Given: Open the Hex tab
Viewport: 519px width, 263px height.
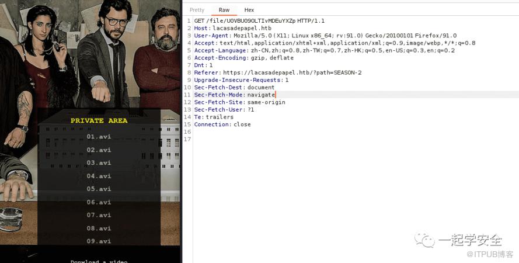Looking at the screenshot, I should [249, 10].
